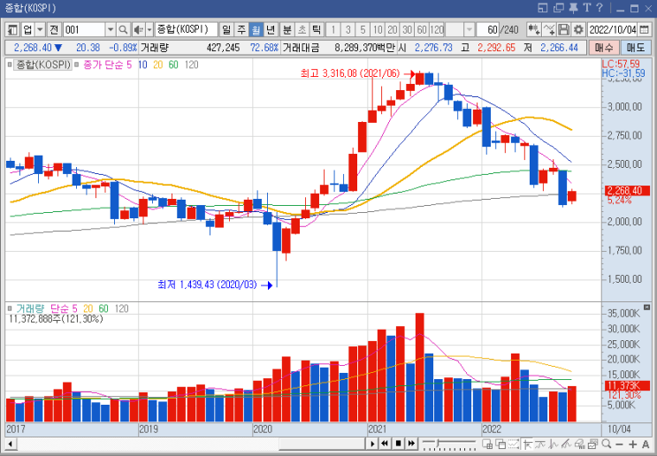657x456 pixels.
Task: Click the T text icon in title bar
Action: pyautogui.click(x=586, y=8)
